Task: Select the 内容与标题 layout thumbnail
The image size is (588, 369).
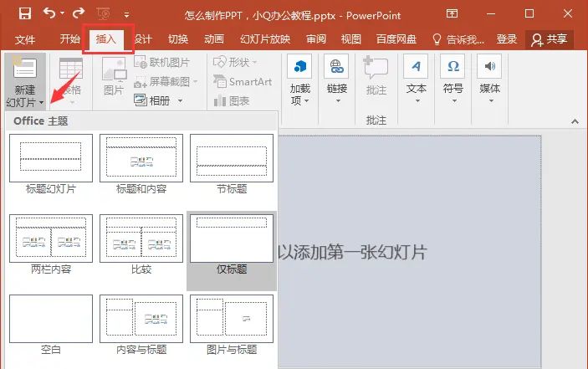Action: coord(141,319)
